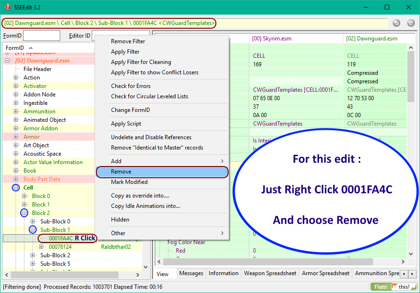
Task: Select the File Header tree item
Action: pyautogui.click(x=37, y=69)
